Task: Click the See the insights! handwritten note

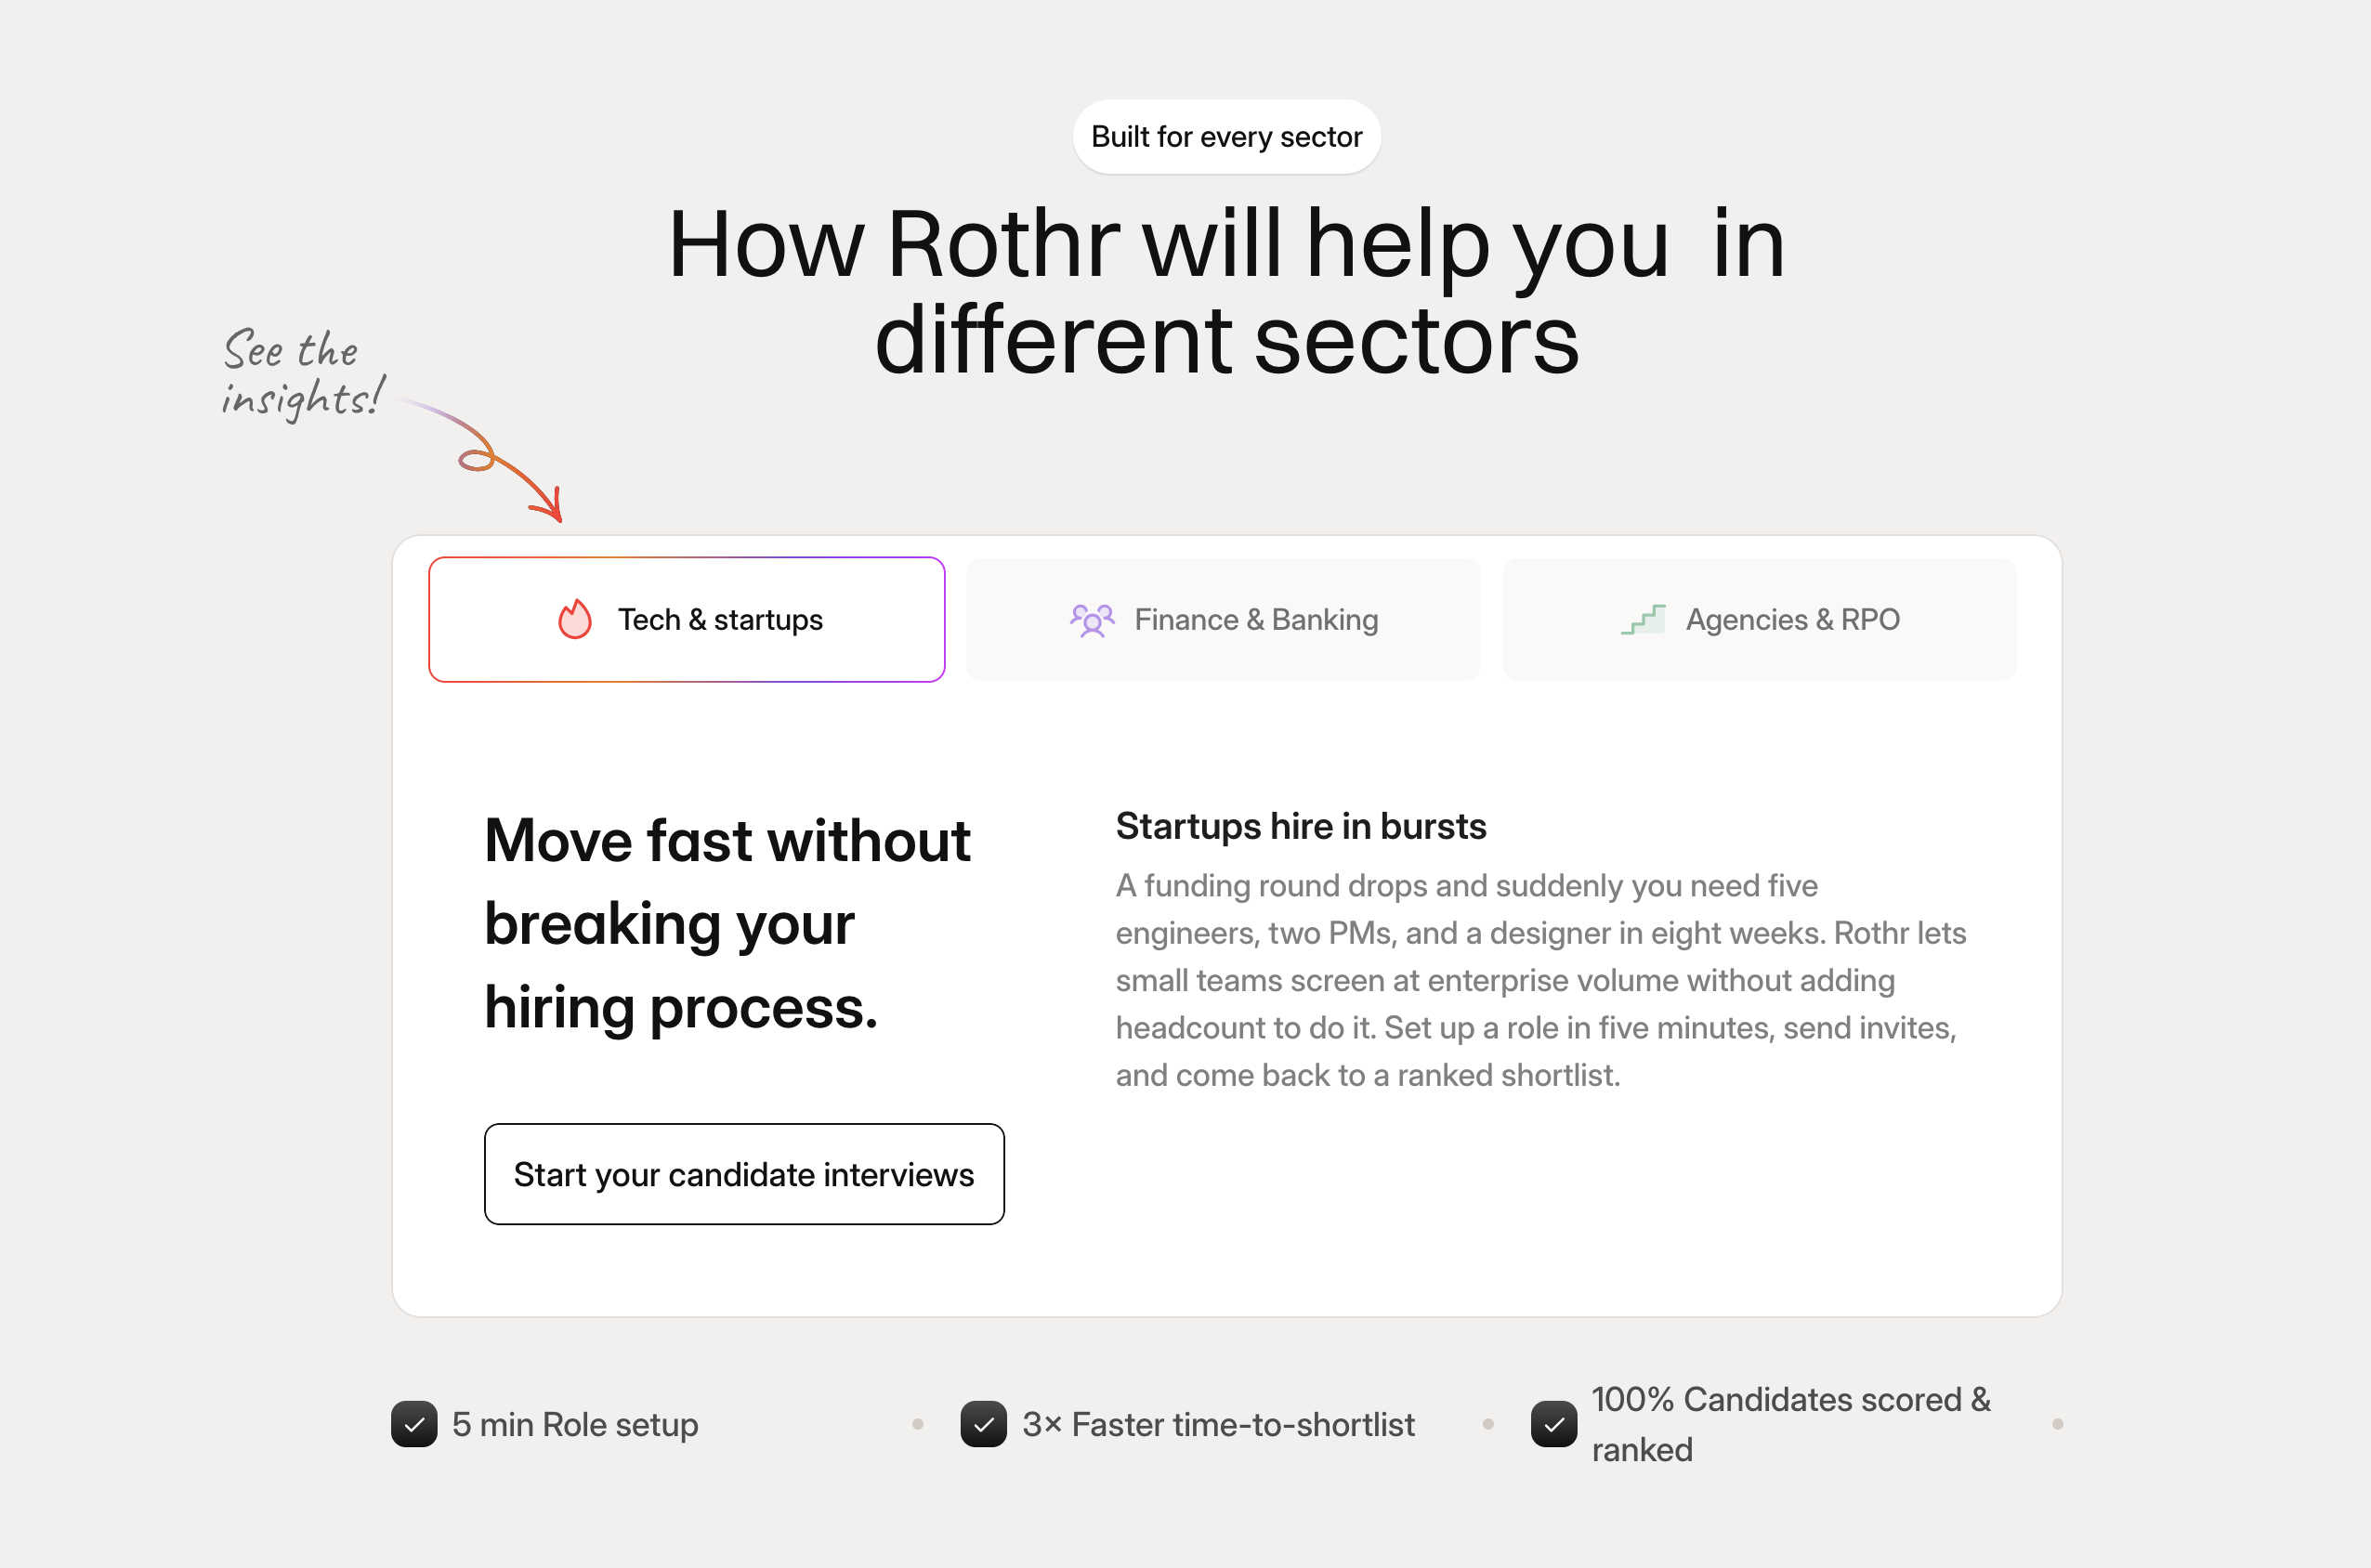Action: [x=302, y=373]
